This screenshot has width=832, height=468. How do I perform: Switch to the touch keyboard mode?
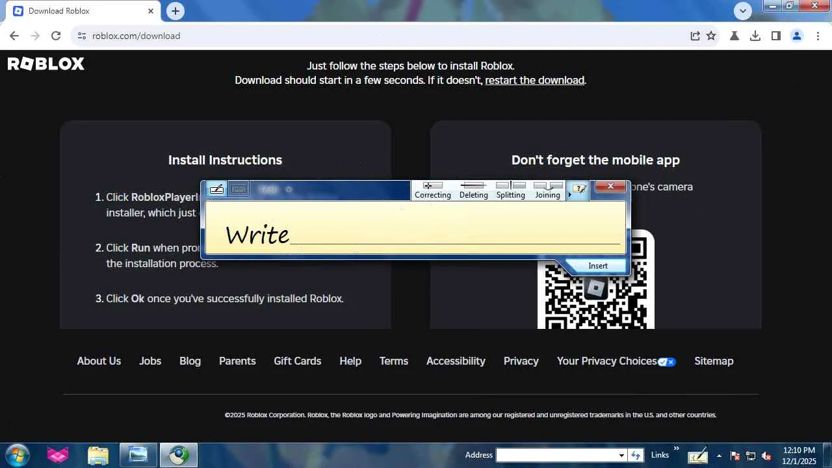tap(239, 189)
